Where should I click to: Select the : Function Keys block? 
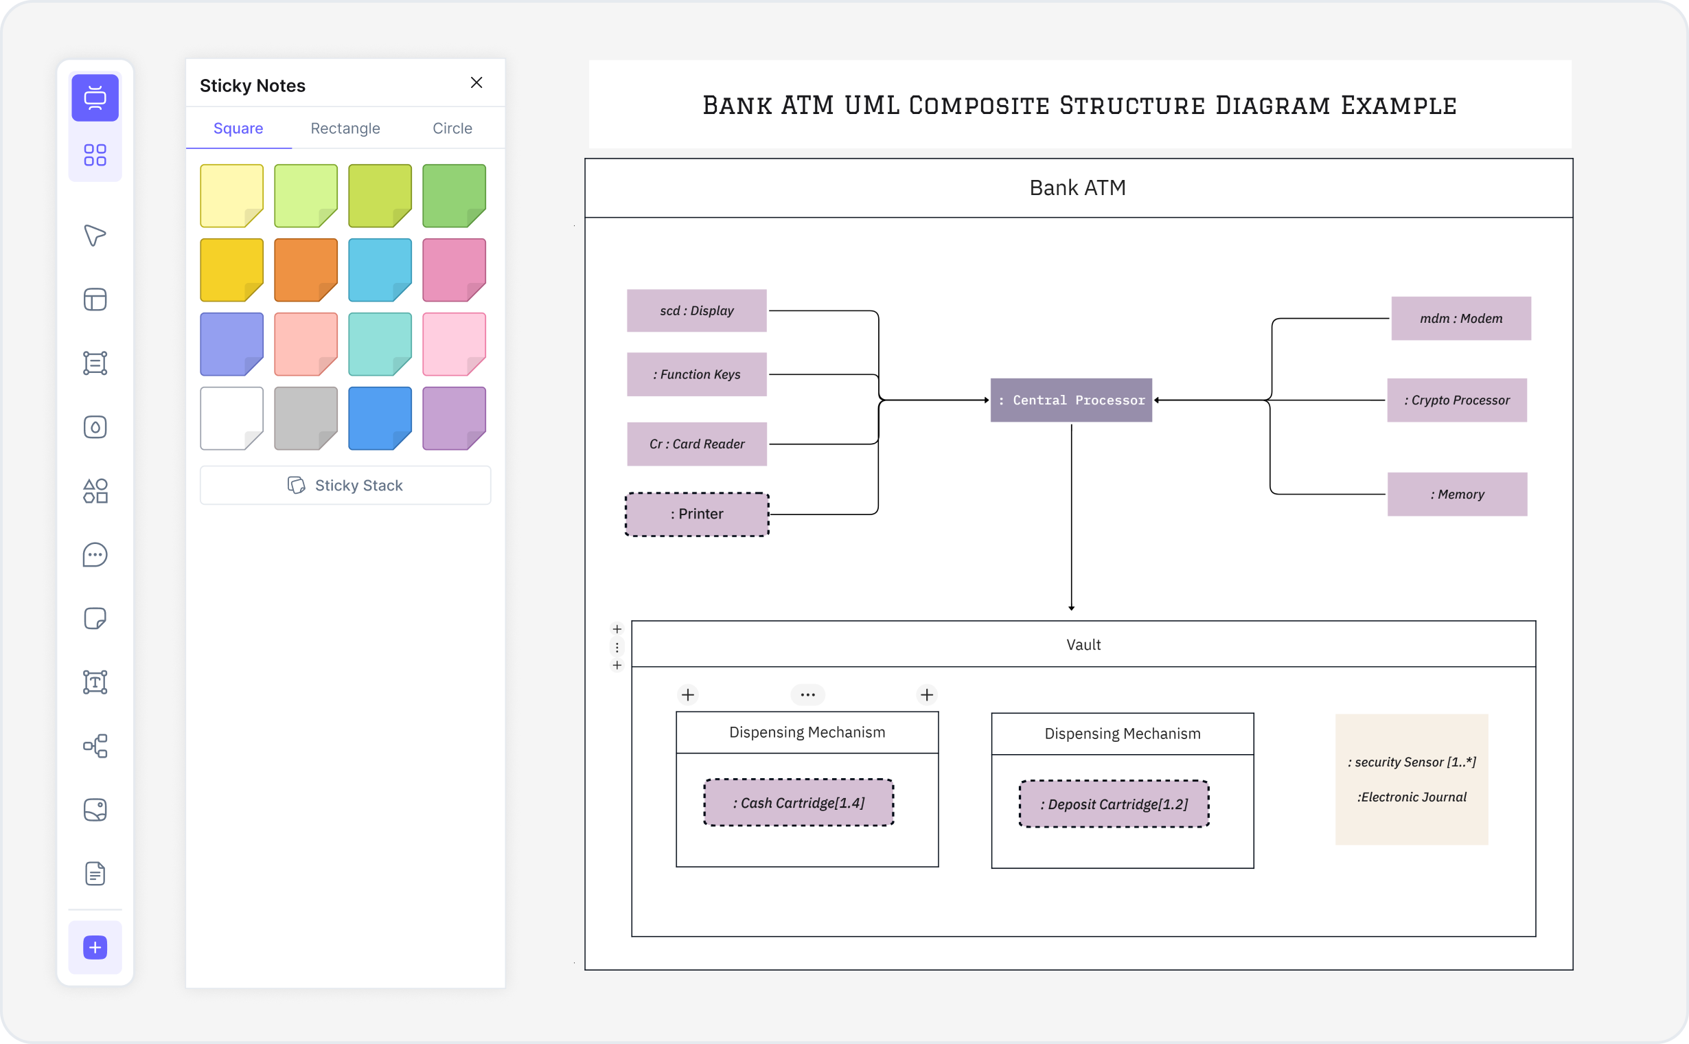pyautogui.click(x=696, y=374)
